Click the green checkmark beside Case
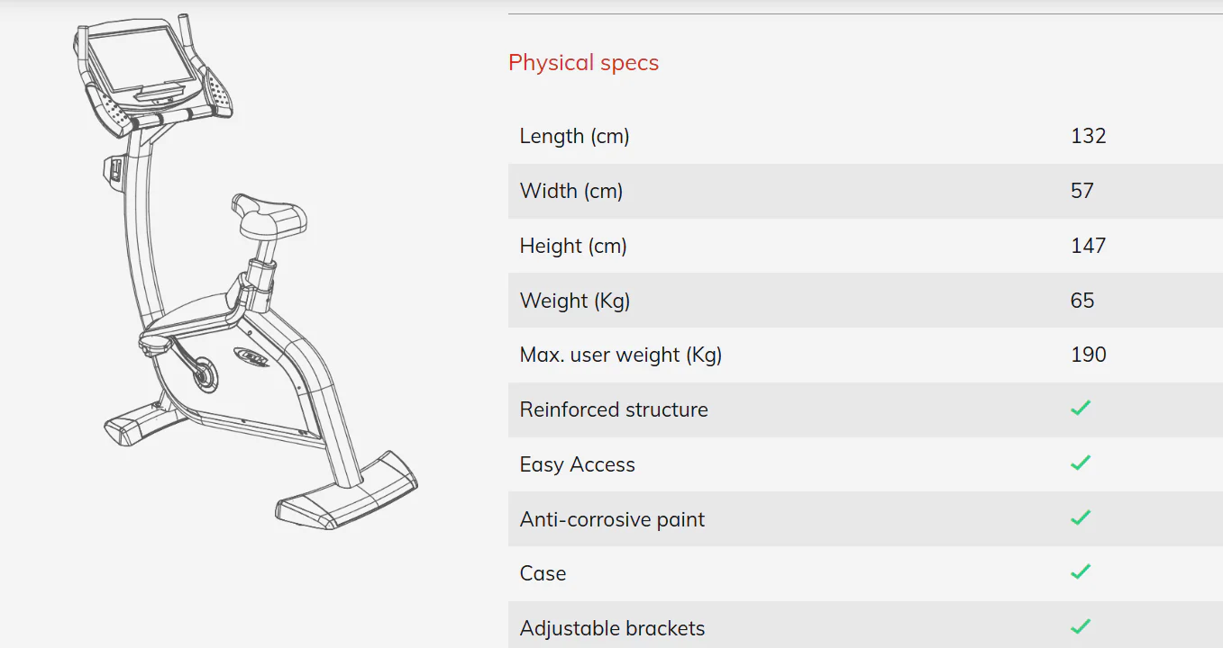 click(1081, 572)
